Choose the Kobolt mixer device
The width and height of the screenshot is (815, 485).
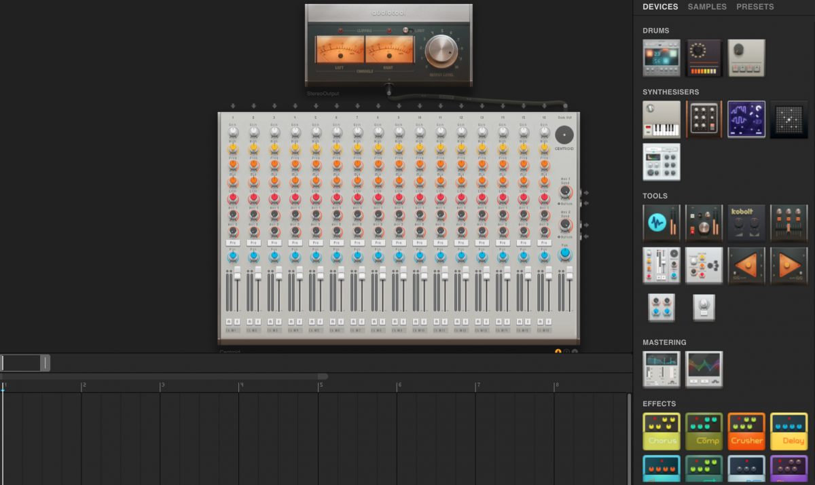(746, 223)
